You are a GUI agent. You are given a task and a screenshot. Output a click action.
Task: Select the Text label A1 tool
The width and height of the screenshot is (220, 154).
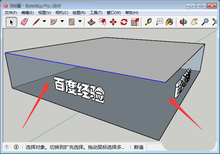pyautogui.click(x=159, y=22)
